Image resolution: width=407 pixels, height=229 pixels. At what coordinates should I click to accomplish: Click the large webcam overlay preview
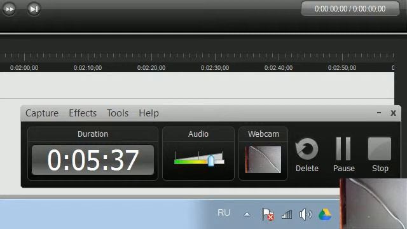[x=373, y=204]
